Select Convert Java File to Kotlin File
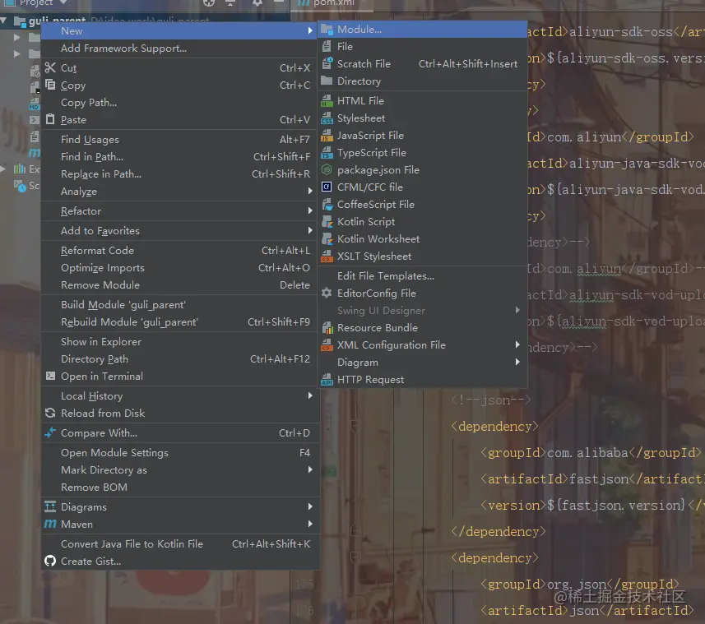Screen dimensions: 705x624 click(180, 544)
